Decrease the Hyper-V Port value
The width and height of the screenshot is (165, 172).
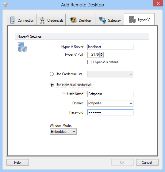click(102, 56)
